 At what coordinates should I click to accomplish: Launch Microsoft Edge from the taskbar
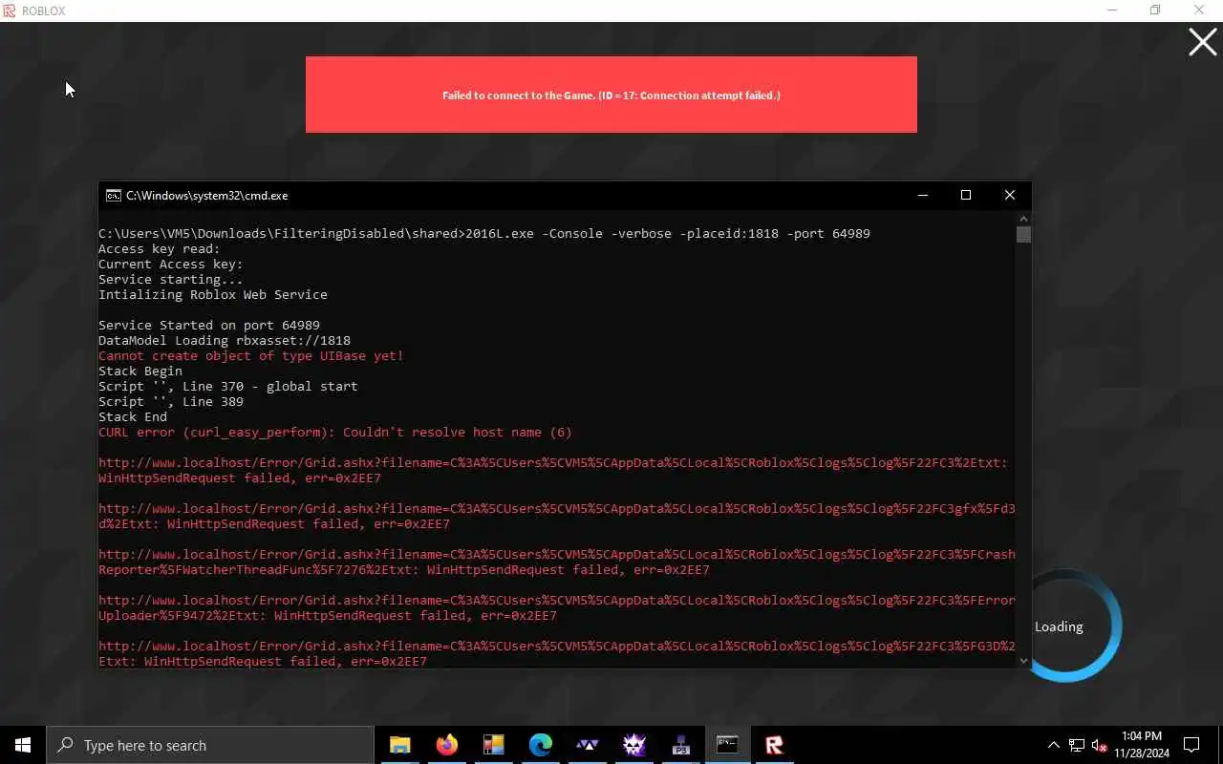(541, 745)
